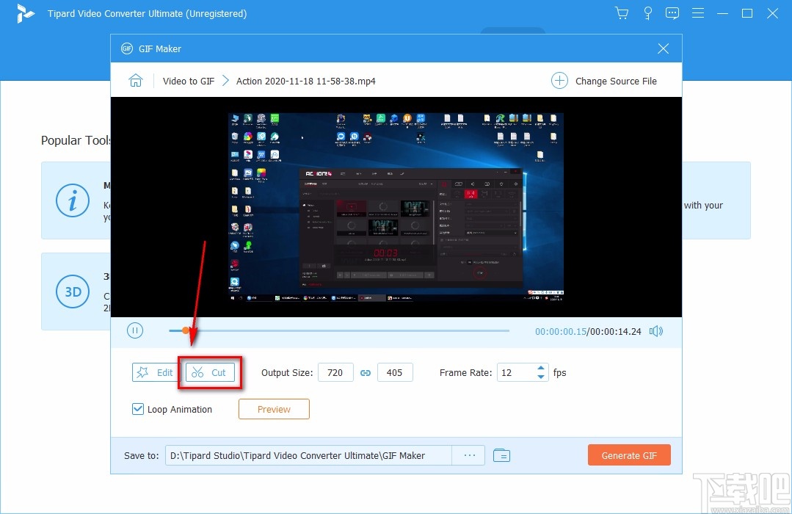Open the shopping cart icon in title bar

click(622, 13)
